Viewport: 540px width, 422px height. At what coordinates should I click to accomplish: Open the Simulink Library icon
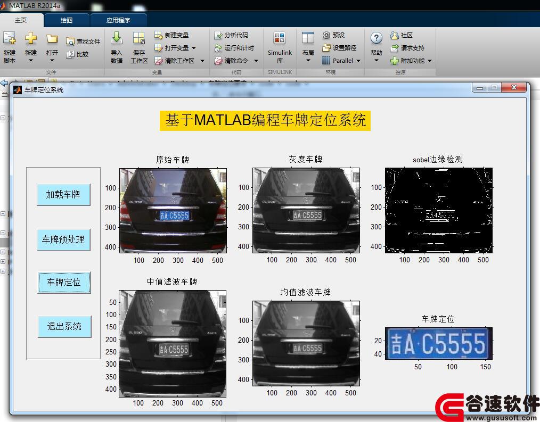click(280, 38)
